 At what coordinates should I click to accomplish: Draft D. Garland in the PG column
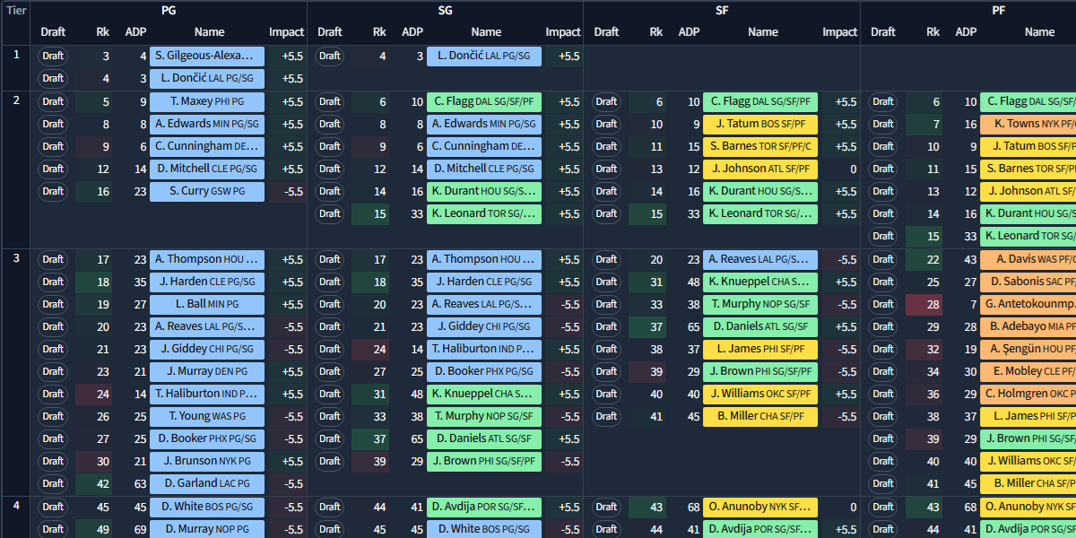tap(53, 484)
